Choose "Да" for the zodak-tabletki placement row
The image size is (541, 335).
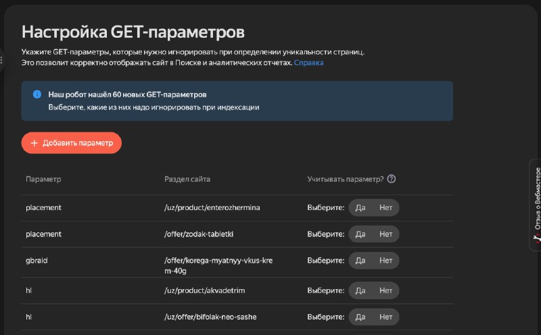click(x=360, y=234)
